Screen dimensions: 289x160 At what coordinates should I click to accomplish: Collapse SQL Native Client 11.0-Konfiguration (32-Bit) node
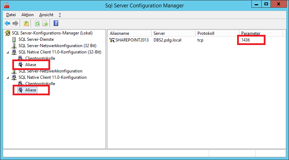tap(8, 52)
